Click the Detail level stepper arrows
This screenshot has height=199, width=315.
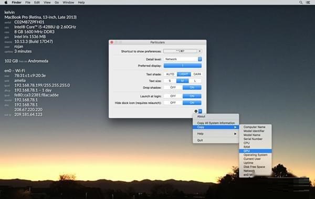point(199,59)
